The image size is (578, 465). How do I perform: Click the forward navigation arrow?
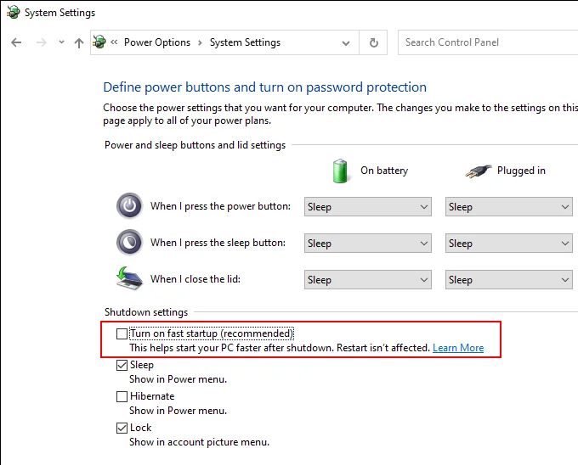pos(42,42)
